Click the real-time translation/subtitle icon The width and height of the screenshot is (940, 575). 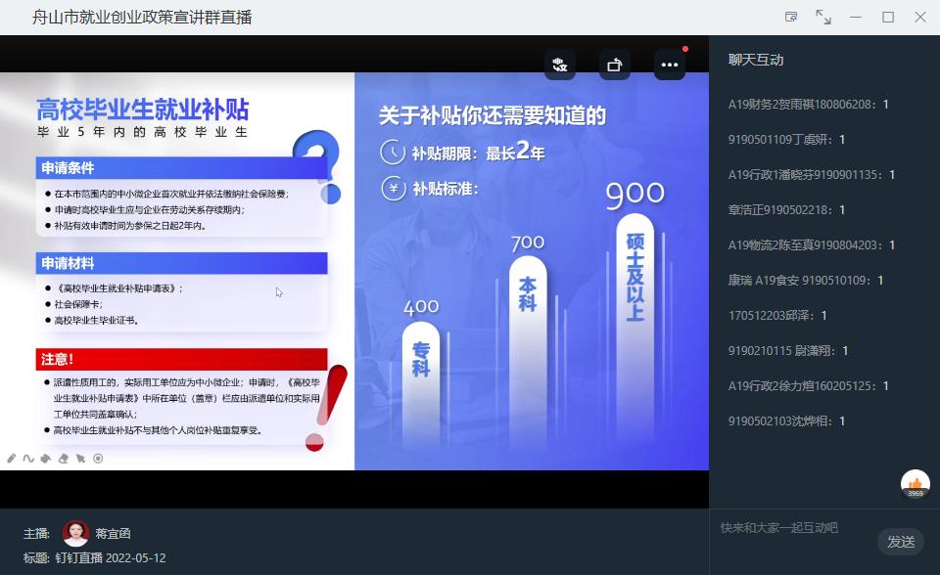tap(560, 65)
